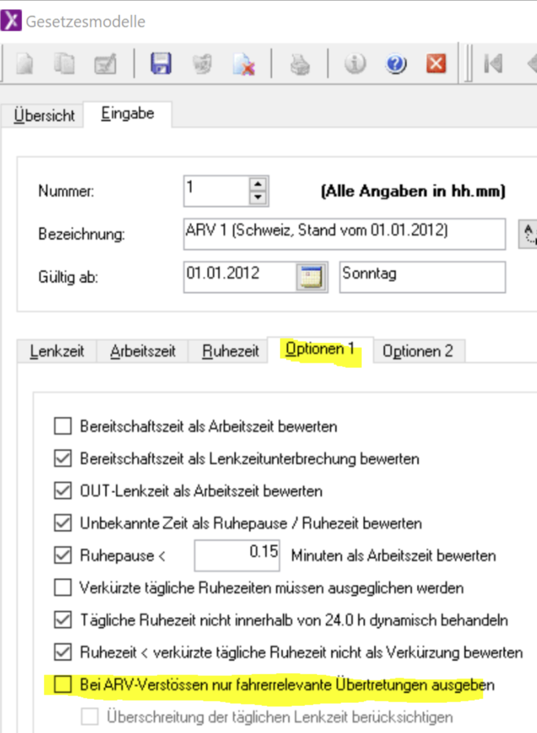Increase Nummer with the up spinner arrow
The image size is (537, 733).
coord(258,184)
